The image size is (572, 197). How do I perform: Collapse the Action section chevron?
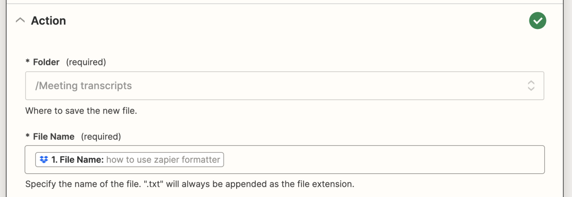pos(20,20)
